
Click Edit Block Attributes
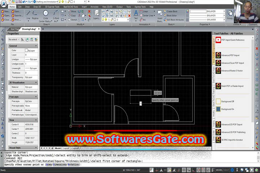click(x=174, y=20)
